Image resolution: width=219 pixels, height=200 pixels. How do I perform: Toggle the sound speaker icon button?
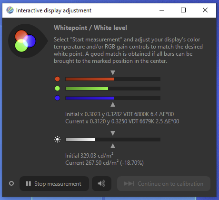pyautogui.click(x=101, y=184)
